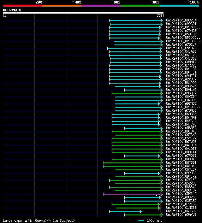This screenshot has width=202, height=223.
Task: Select the UniRef100_Q9SFU7 label
Action: (181, 190)
